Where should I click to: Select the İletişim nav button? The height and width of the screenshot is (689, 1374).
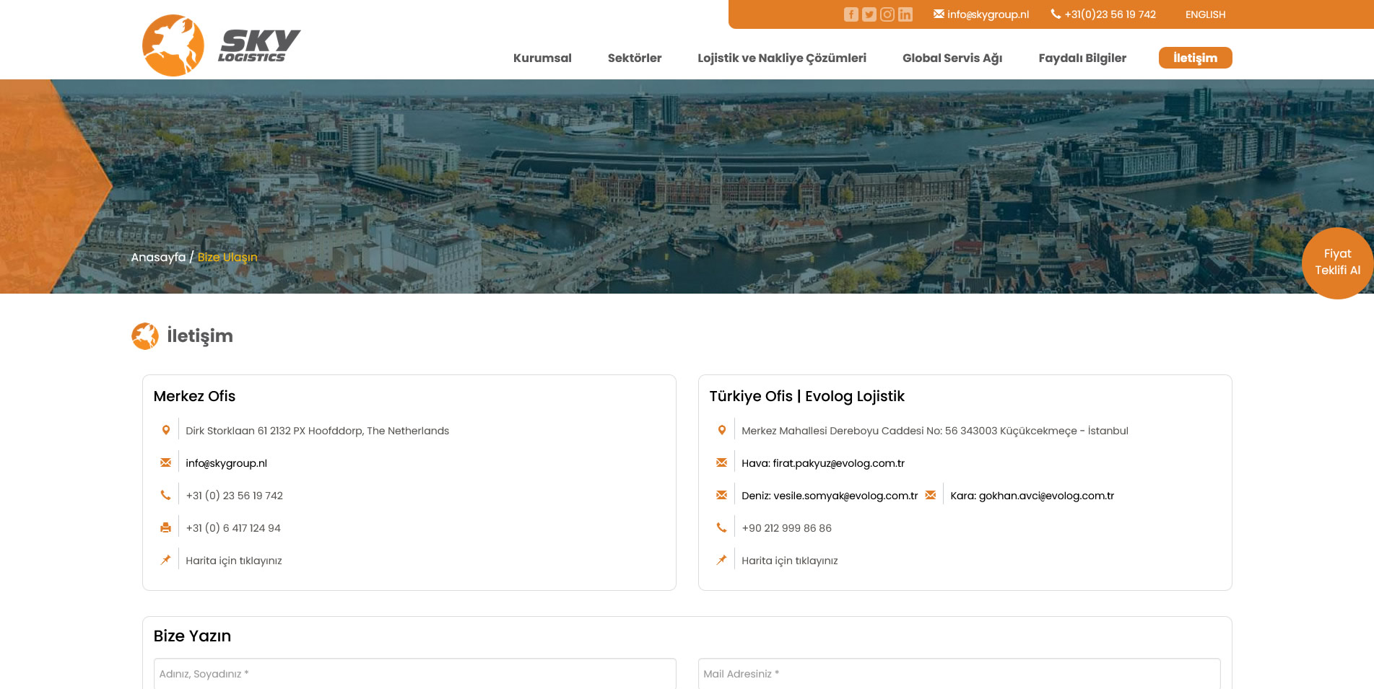[1195, 58]
